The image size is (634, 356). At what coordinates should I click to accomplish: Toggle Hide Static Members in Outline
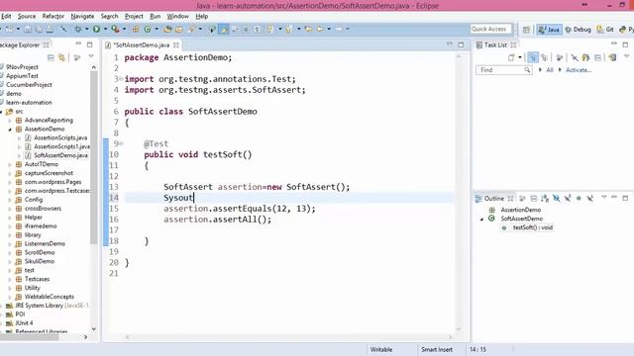click(568, 198)
